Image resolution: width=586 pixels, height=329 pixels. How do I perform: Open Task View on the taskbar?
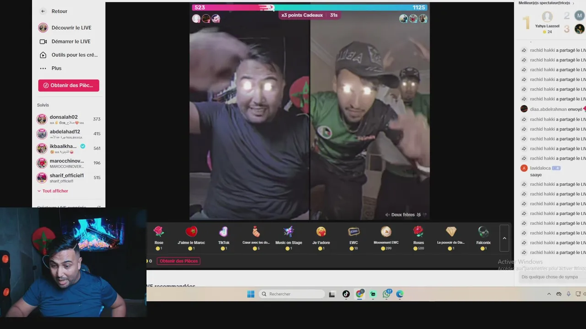pyautogui.click(x=332, y=294)
